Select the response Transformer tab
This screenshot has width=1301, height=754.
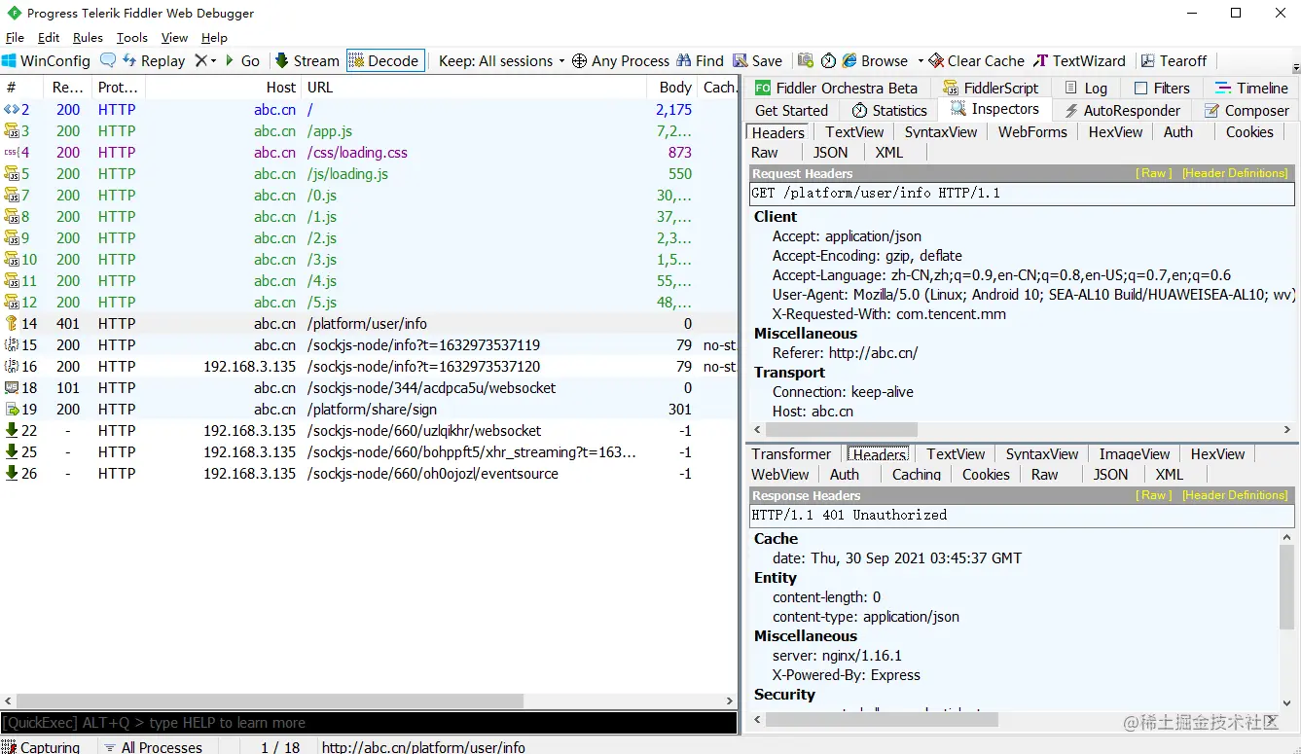tap(791, 454)
